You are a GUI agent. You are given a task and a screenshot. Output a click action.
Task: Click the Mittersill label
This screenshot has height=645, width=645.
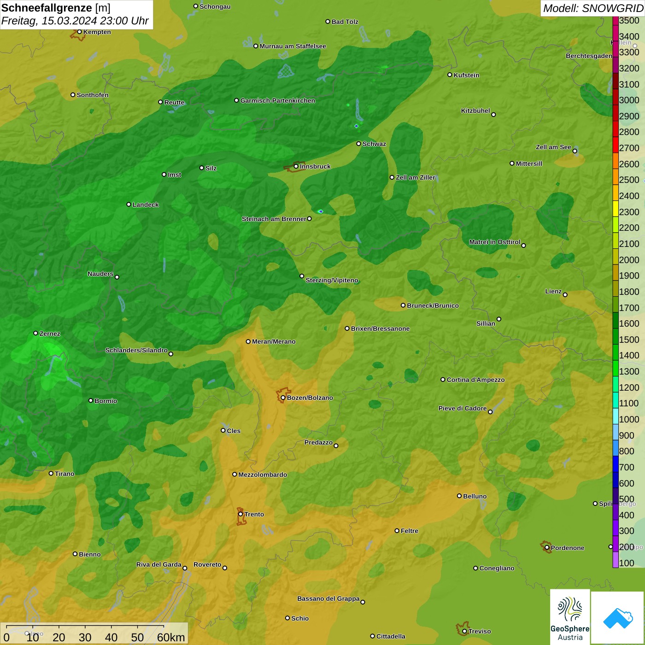click(529, 164)
